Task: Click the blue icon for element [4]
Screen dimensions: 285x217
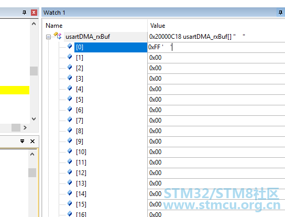Action: 70,88
